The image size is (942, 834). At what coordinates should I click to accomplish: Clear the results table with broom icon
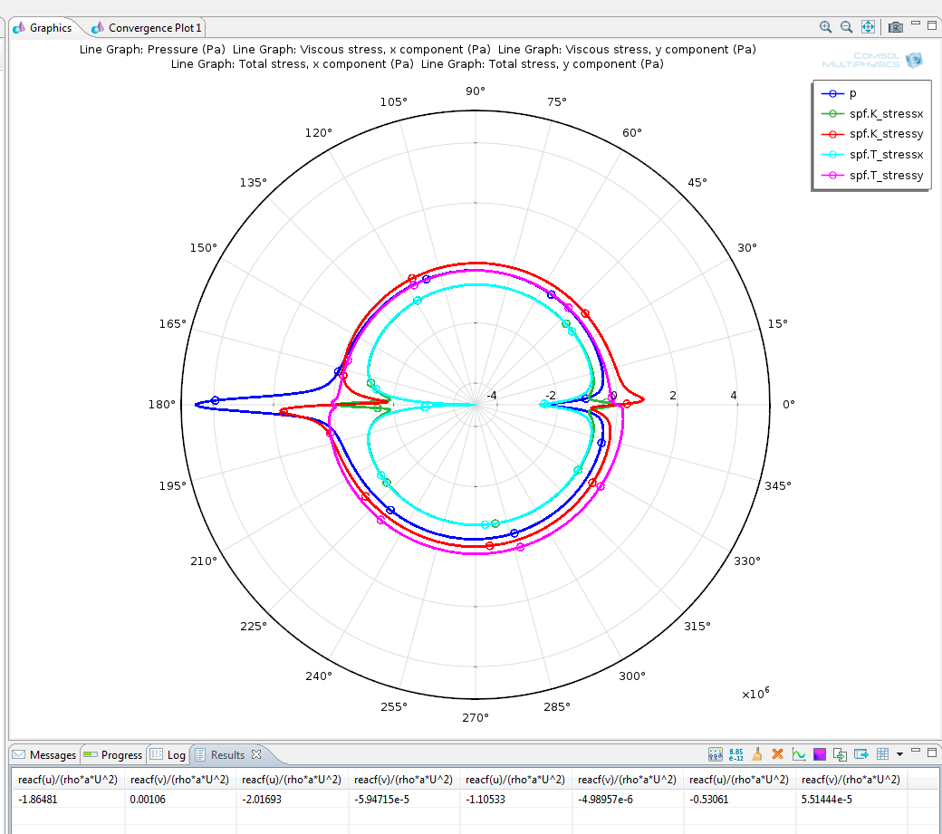tap(757, 753)
